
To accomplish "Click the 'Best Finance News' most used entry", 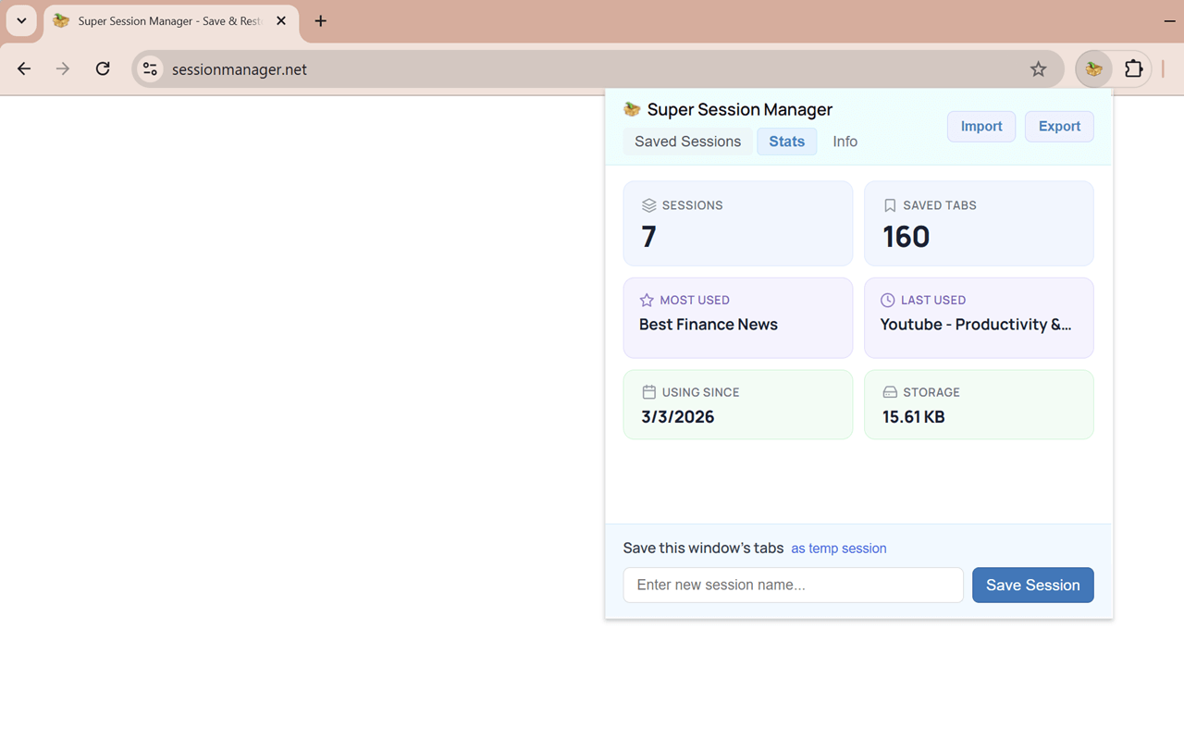I will pos(709,325).
